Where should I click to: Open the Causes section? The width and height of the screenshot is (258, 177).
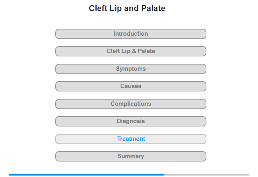pyautogui.click(x=130, y=86)
